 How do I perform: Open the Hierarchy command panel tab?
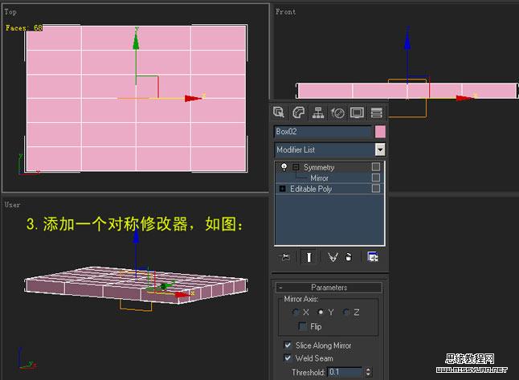[x=318, y=112]
